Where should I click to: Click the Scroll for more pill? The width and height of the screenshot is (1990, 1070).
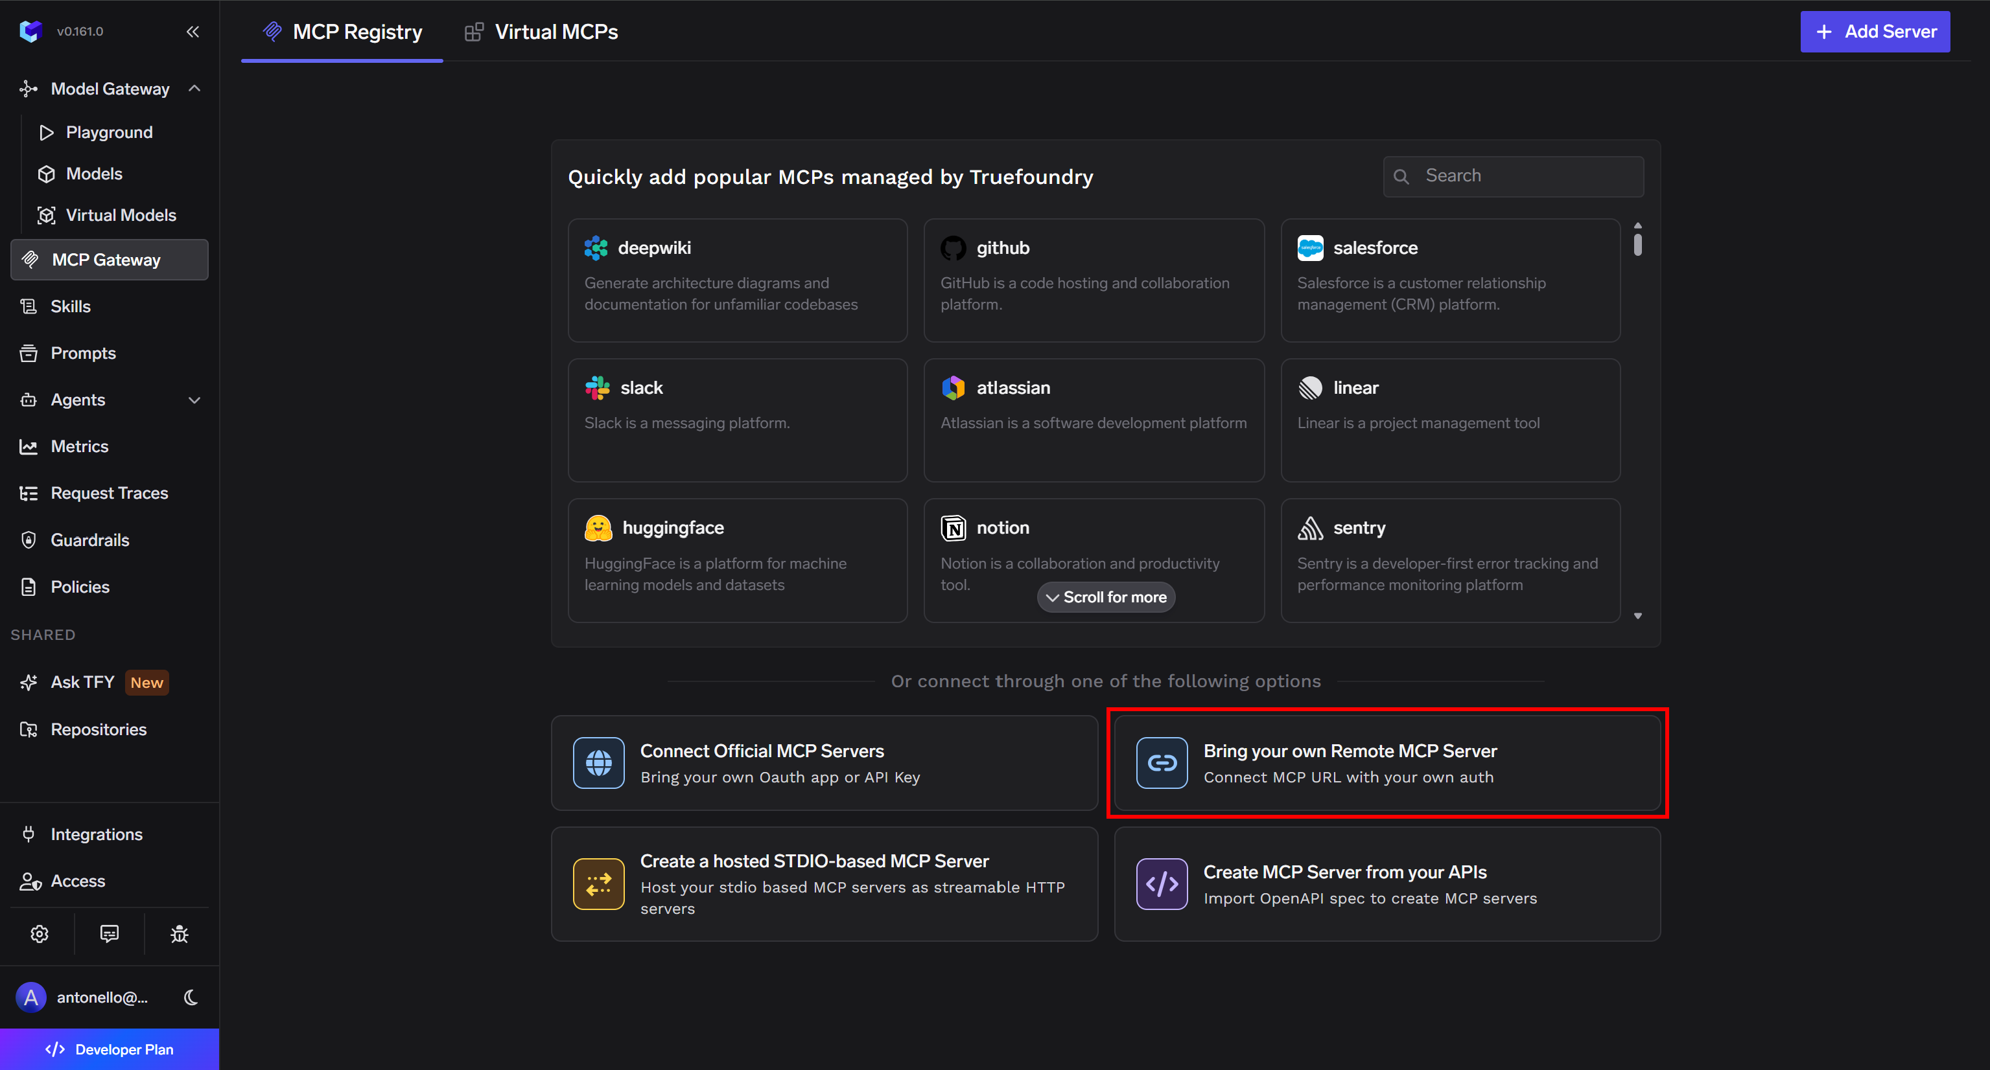[1106, 597]
